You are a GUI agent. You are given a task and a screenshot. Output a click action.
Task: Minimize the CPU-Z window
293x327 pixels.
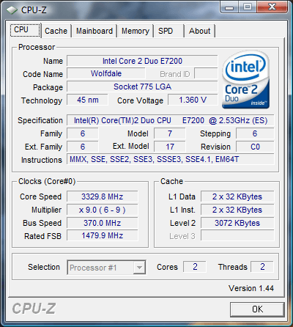(229, 7)
